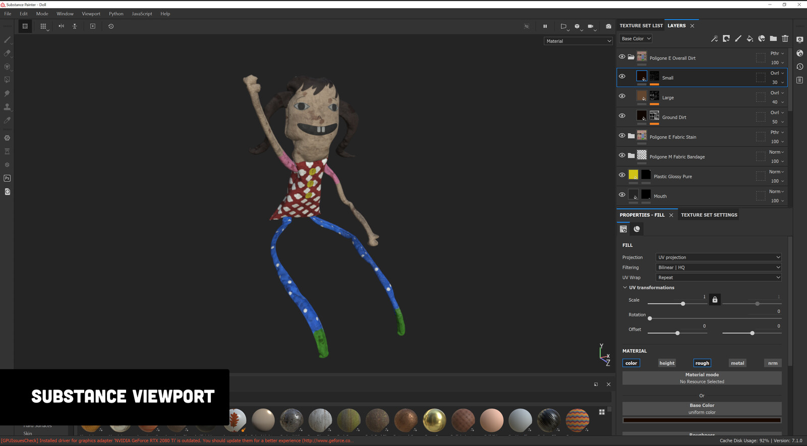Open the UV Wrap Repeat dropdown
The height and width of the screenshot is (446, 807).
(x=719, y=277)
